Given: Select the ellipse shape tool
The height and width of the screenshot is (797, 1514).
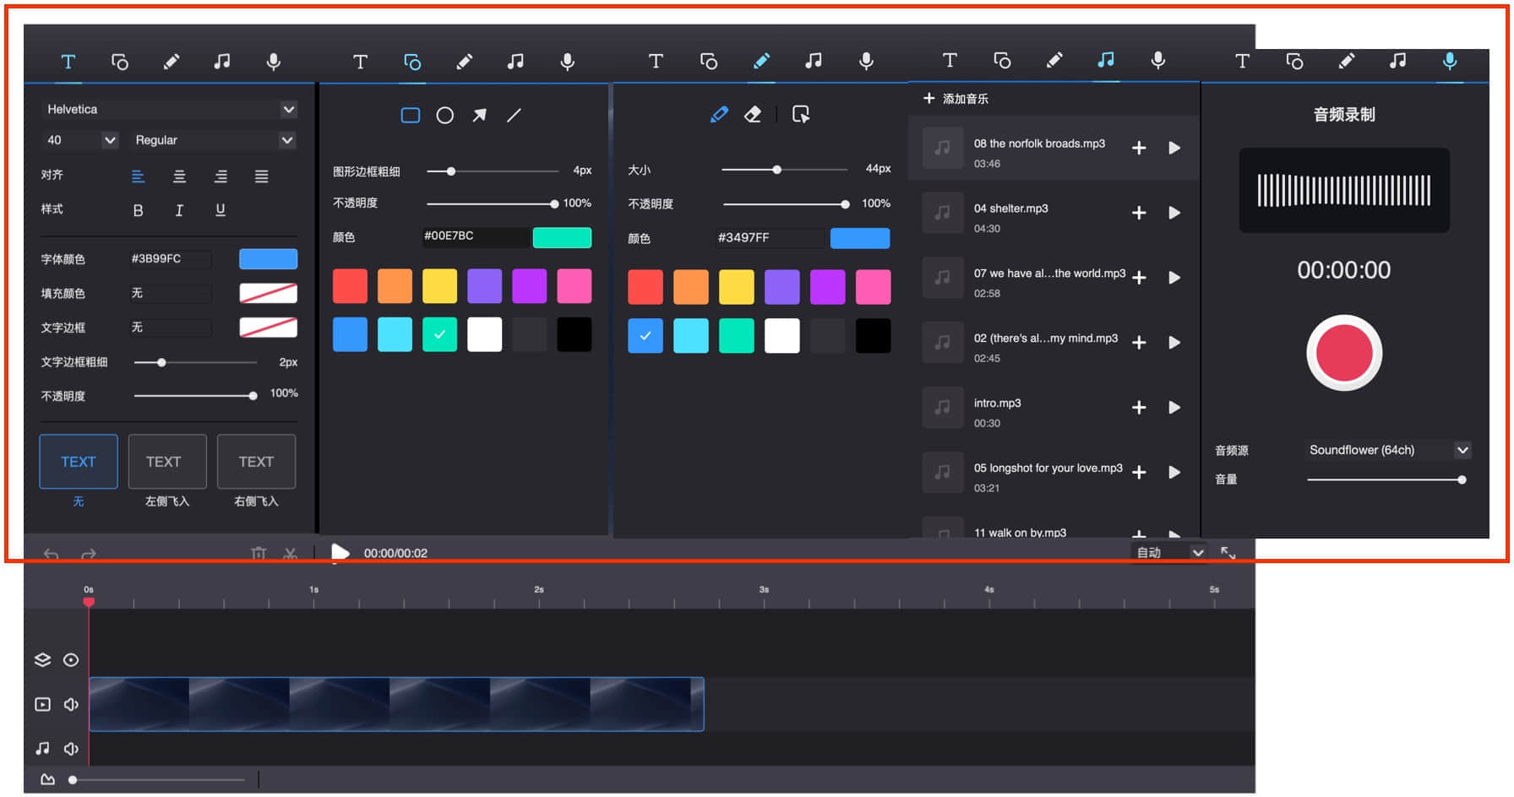Looking at the screenshot, I should tap(445, 115).
